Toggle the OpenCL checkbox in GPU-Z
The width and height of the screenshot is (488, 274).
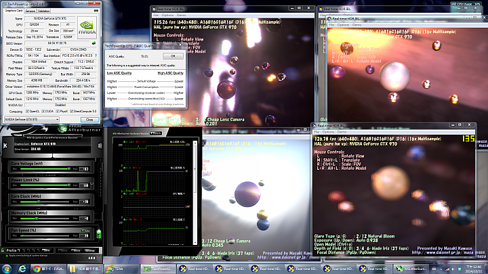click(x=27, y=111)
